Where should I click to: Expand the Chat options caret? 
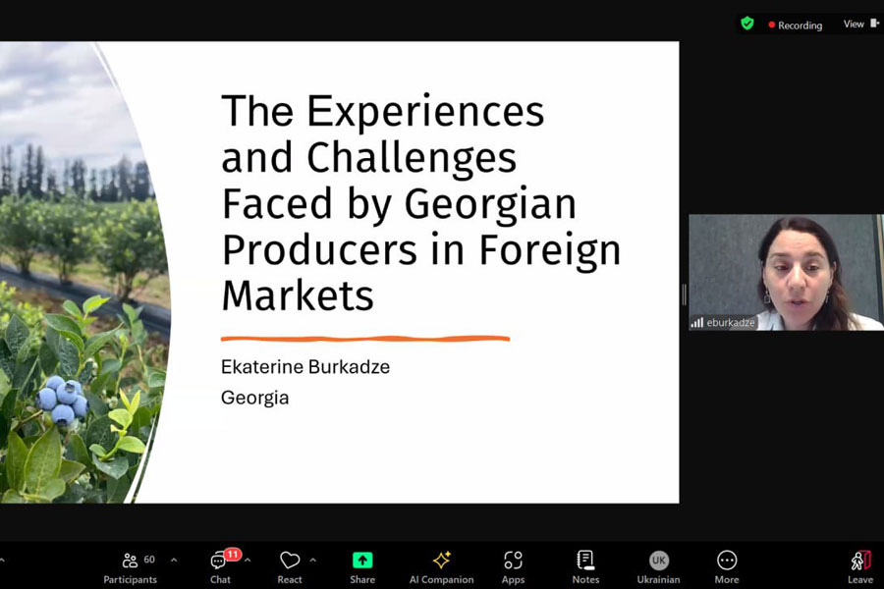click(x=248, y=561)
